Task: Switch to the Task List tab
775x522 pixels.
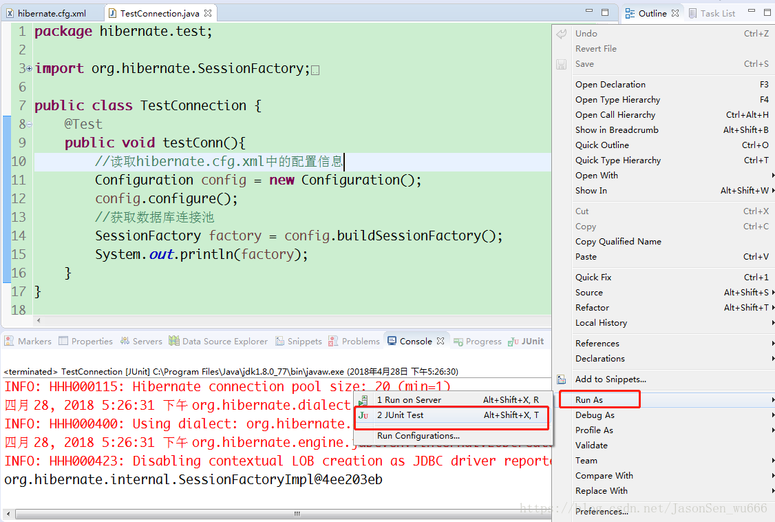Action: point(712,13)
